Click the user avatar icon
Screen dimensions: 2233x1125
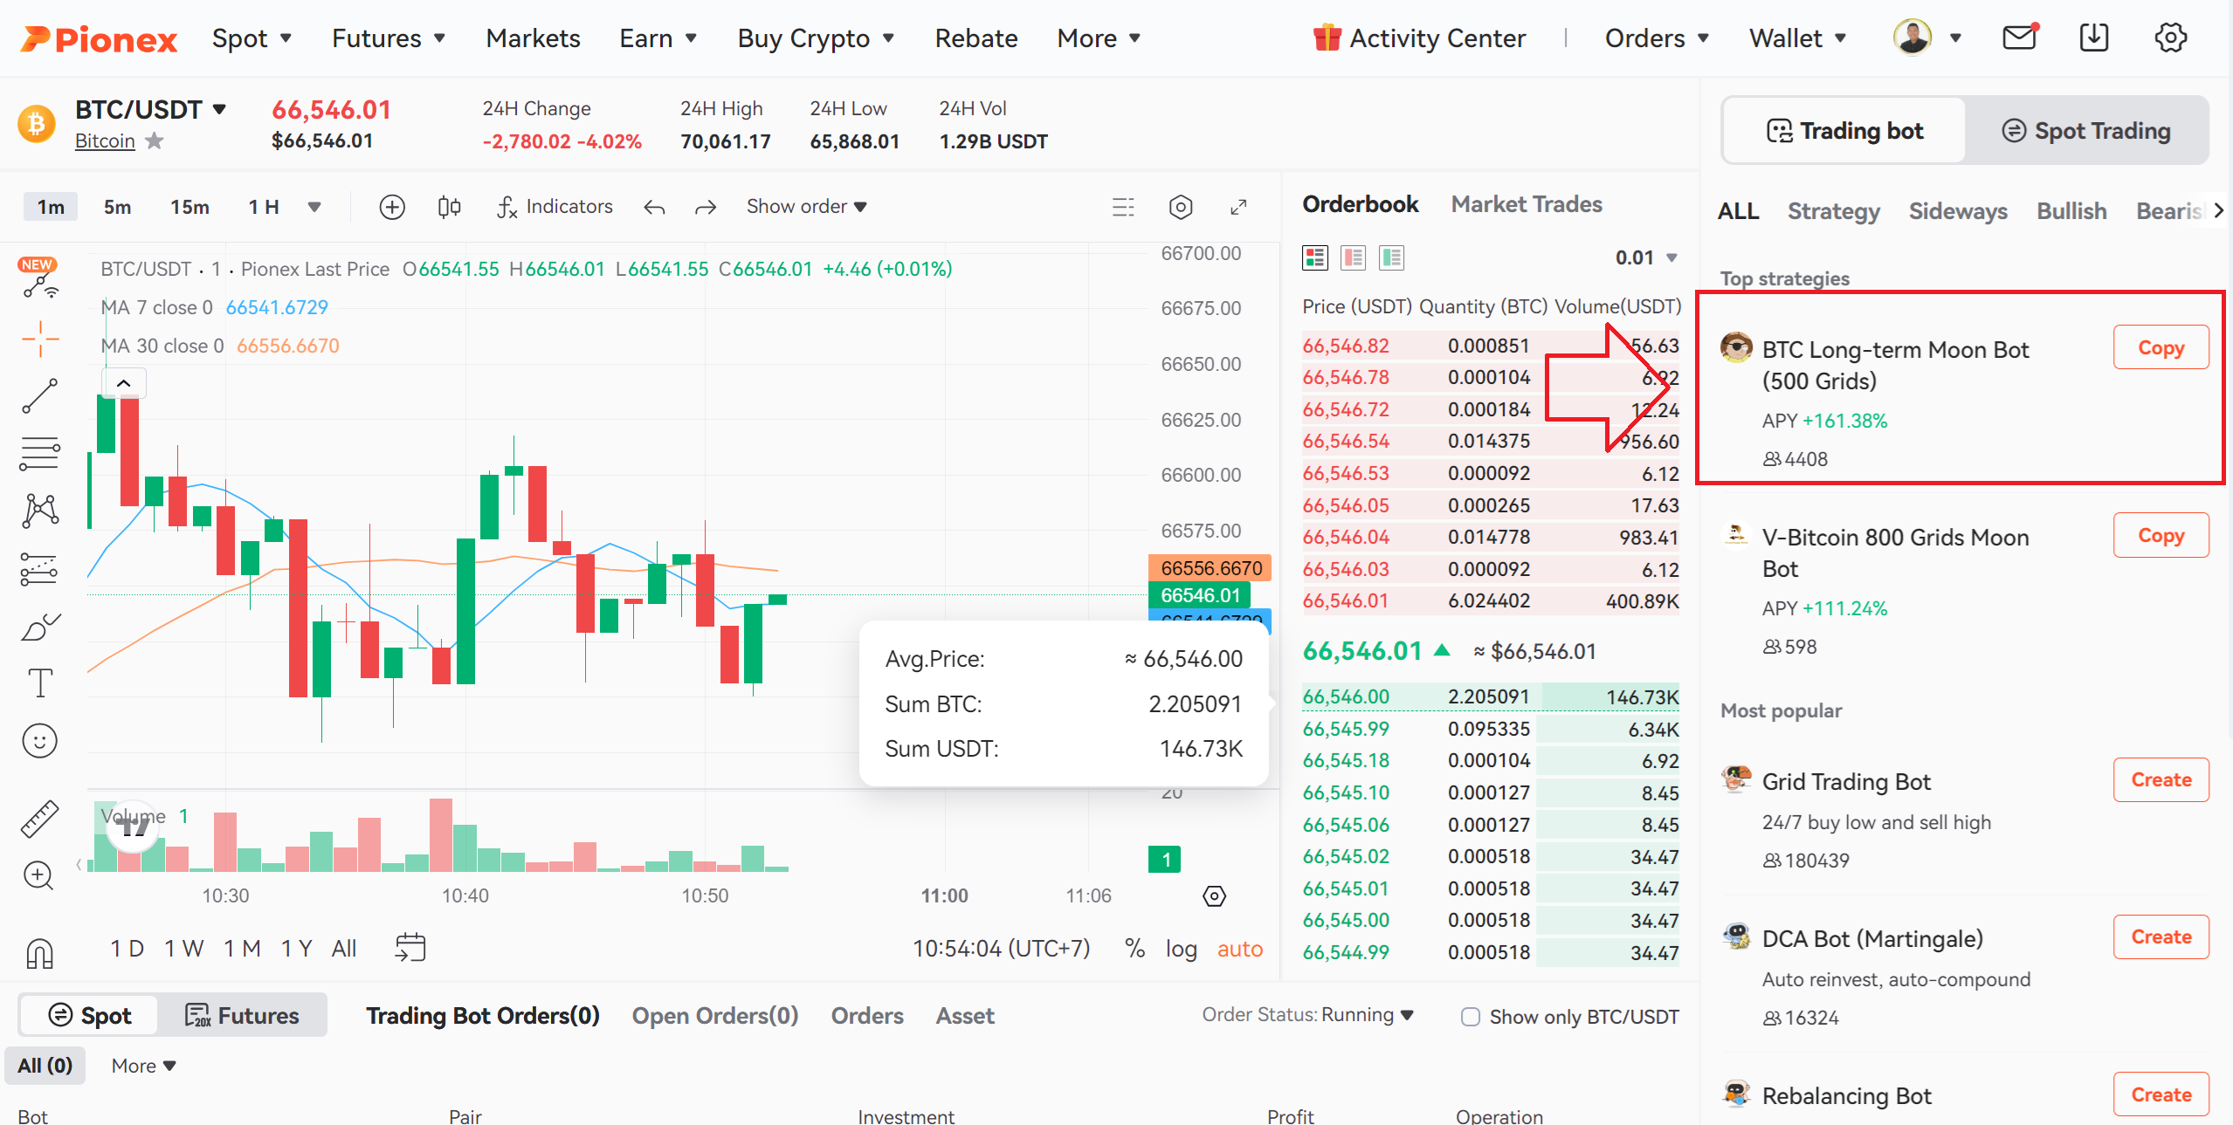tap(1913, 38)
